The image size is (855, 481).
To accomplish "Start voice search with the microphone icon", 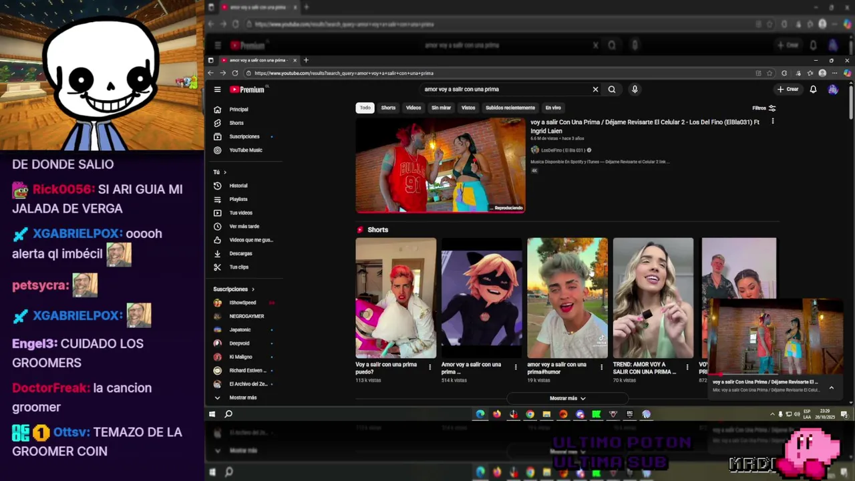I will tap(635, 90).
